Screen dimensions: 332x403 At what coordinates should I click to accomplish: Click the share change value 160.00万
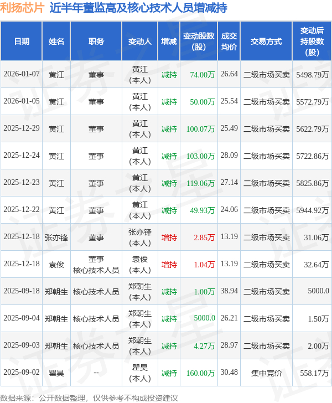click(201, 373)
